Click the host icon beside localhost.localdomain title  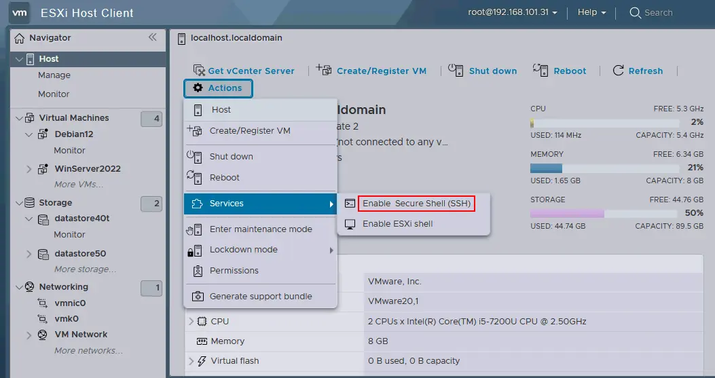(181, 39)
